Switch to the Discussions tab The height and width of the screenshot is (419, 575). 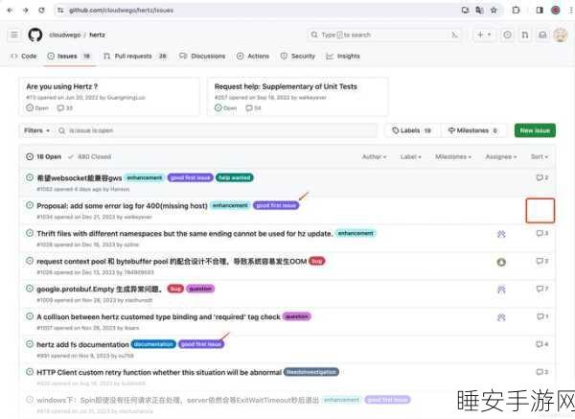click(202, 57)
